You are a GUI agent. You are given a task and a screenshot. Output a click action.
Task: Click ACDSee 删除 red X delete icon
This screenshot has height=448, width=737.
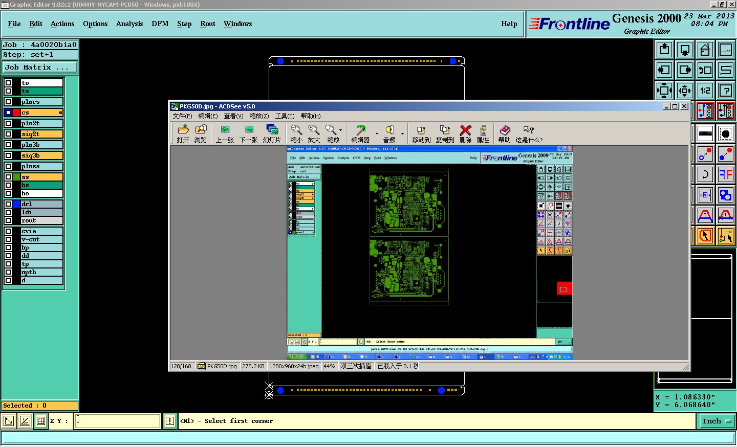465,133
